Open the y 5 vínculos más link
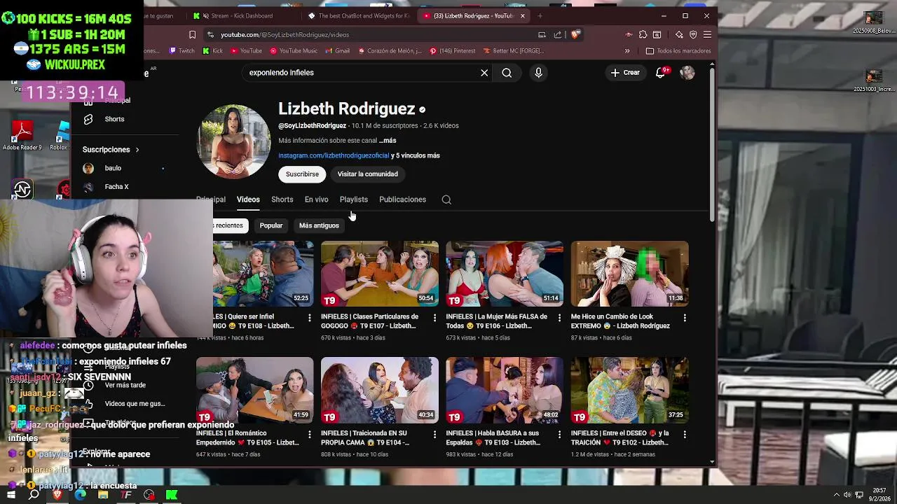This screenshot has height=504, width=897. click(x=416, y=155)
